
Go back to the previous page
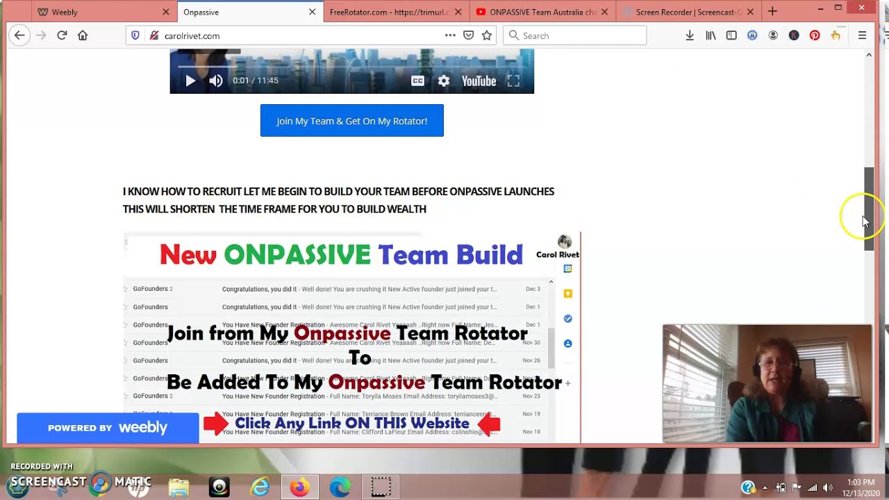coord(19,35)
